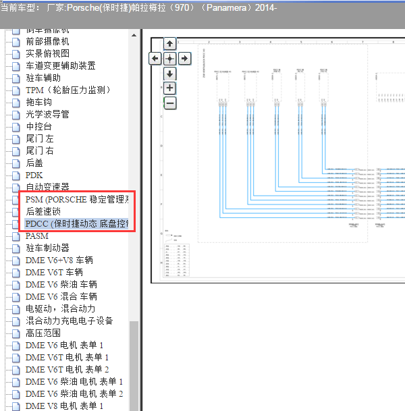The height and width of the screenshot is (411, 405).
Task: Open the 尾门 右 diagram
Action: pos(40,150)
